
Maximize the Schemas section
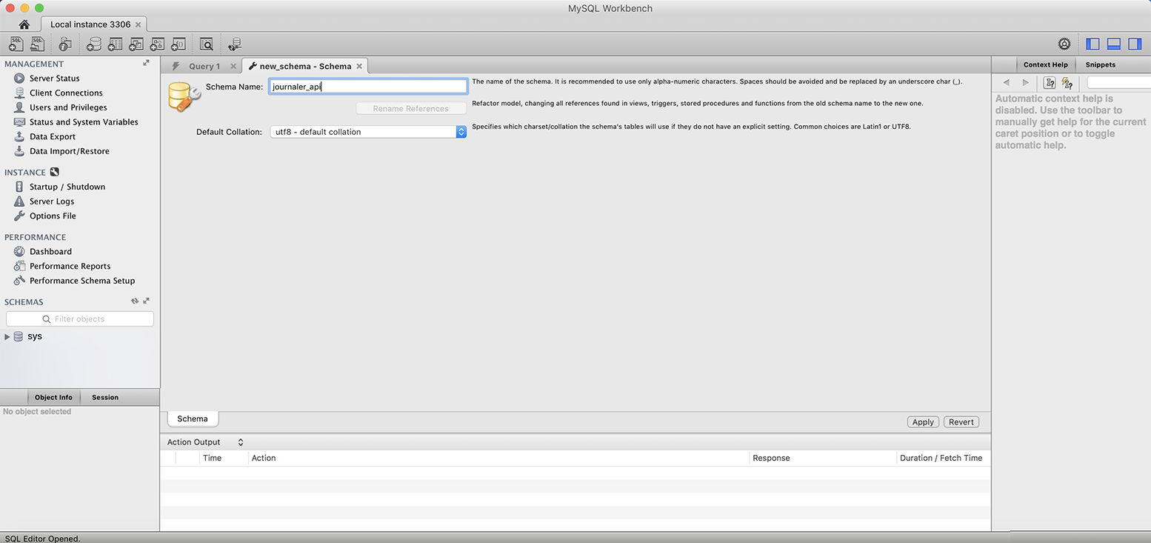(147, 302)
